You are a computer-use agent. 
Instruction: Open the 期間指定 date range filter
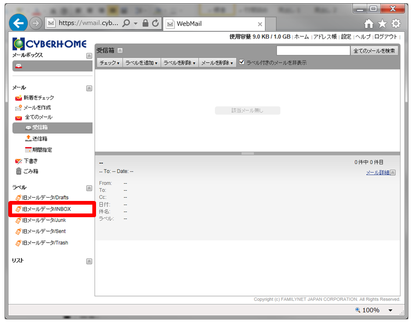(42, 150)
